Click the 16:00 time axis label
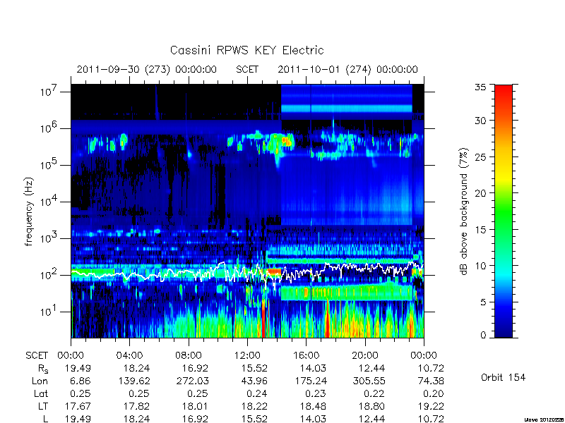 pos(306,355)
